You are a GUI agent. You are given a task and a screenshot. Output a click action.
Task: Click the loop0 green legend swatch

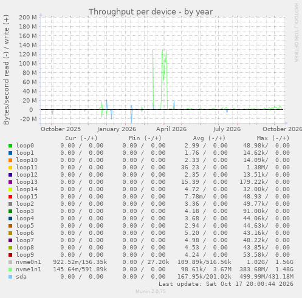(x=10, y=146)
